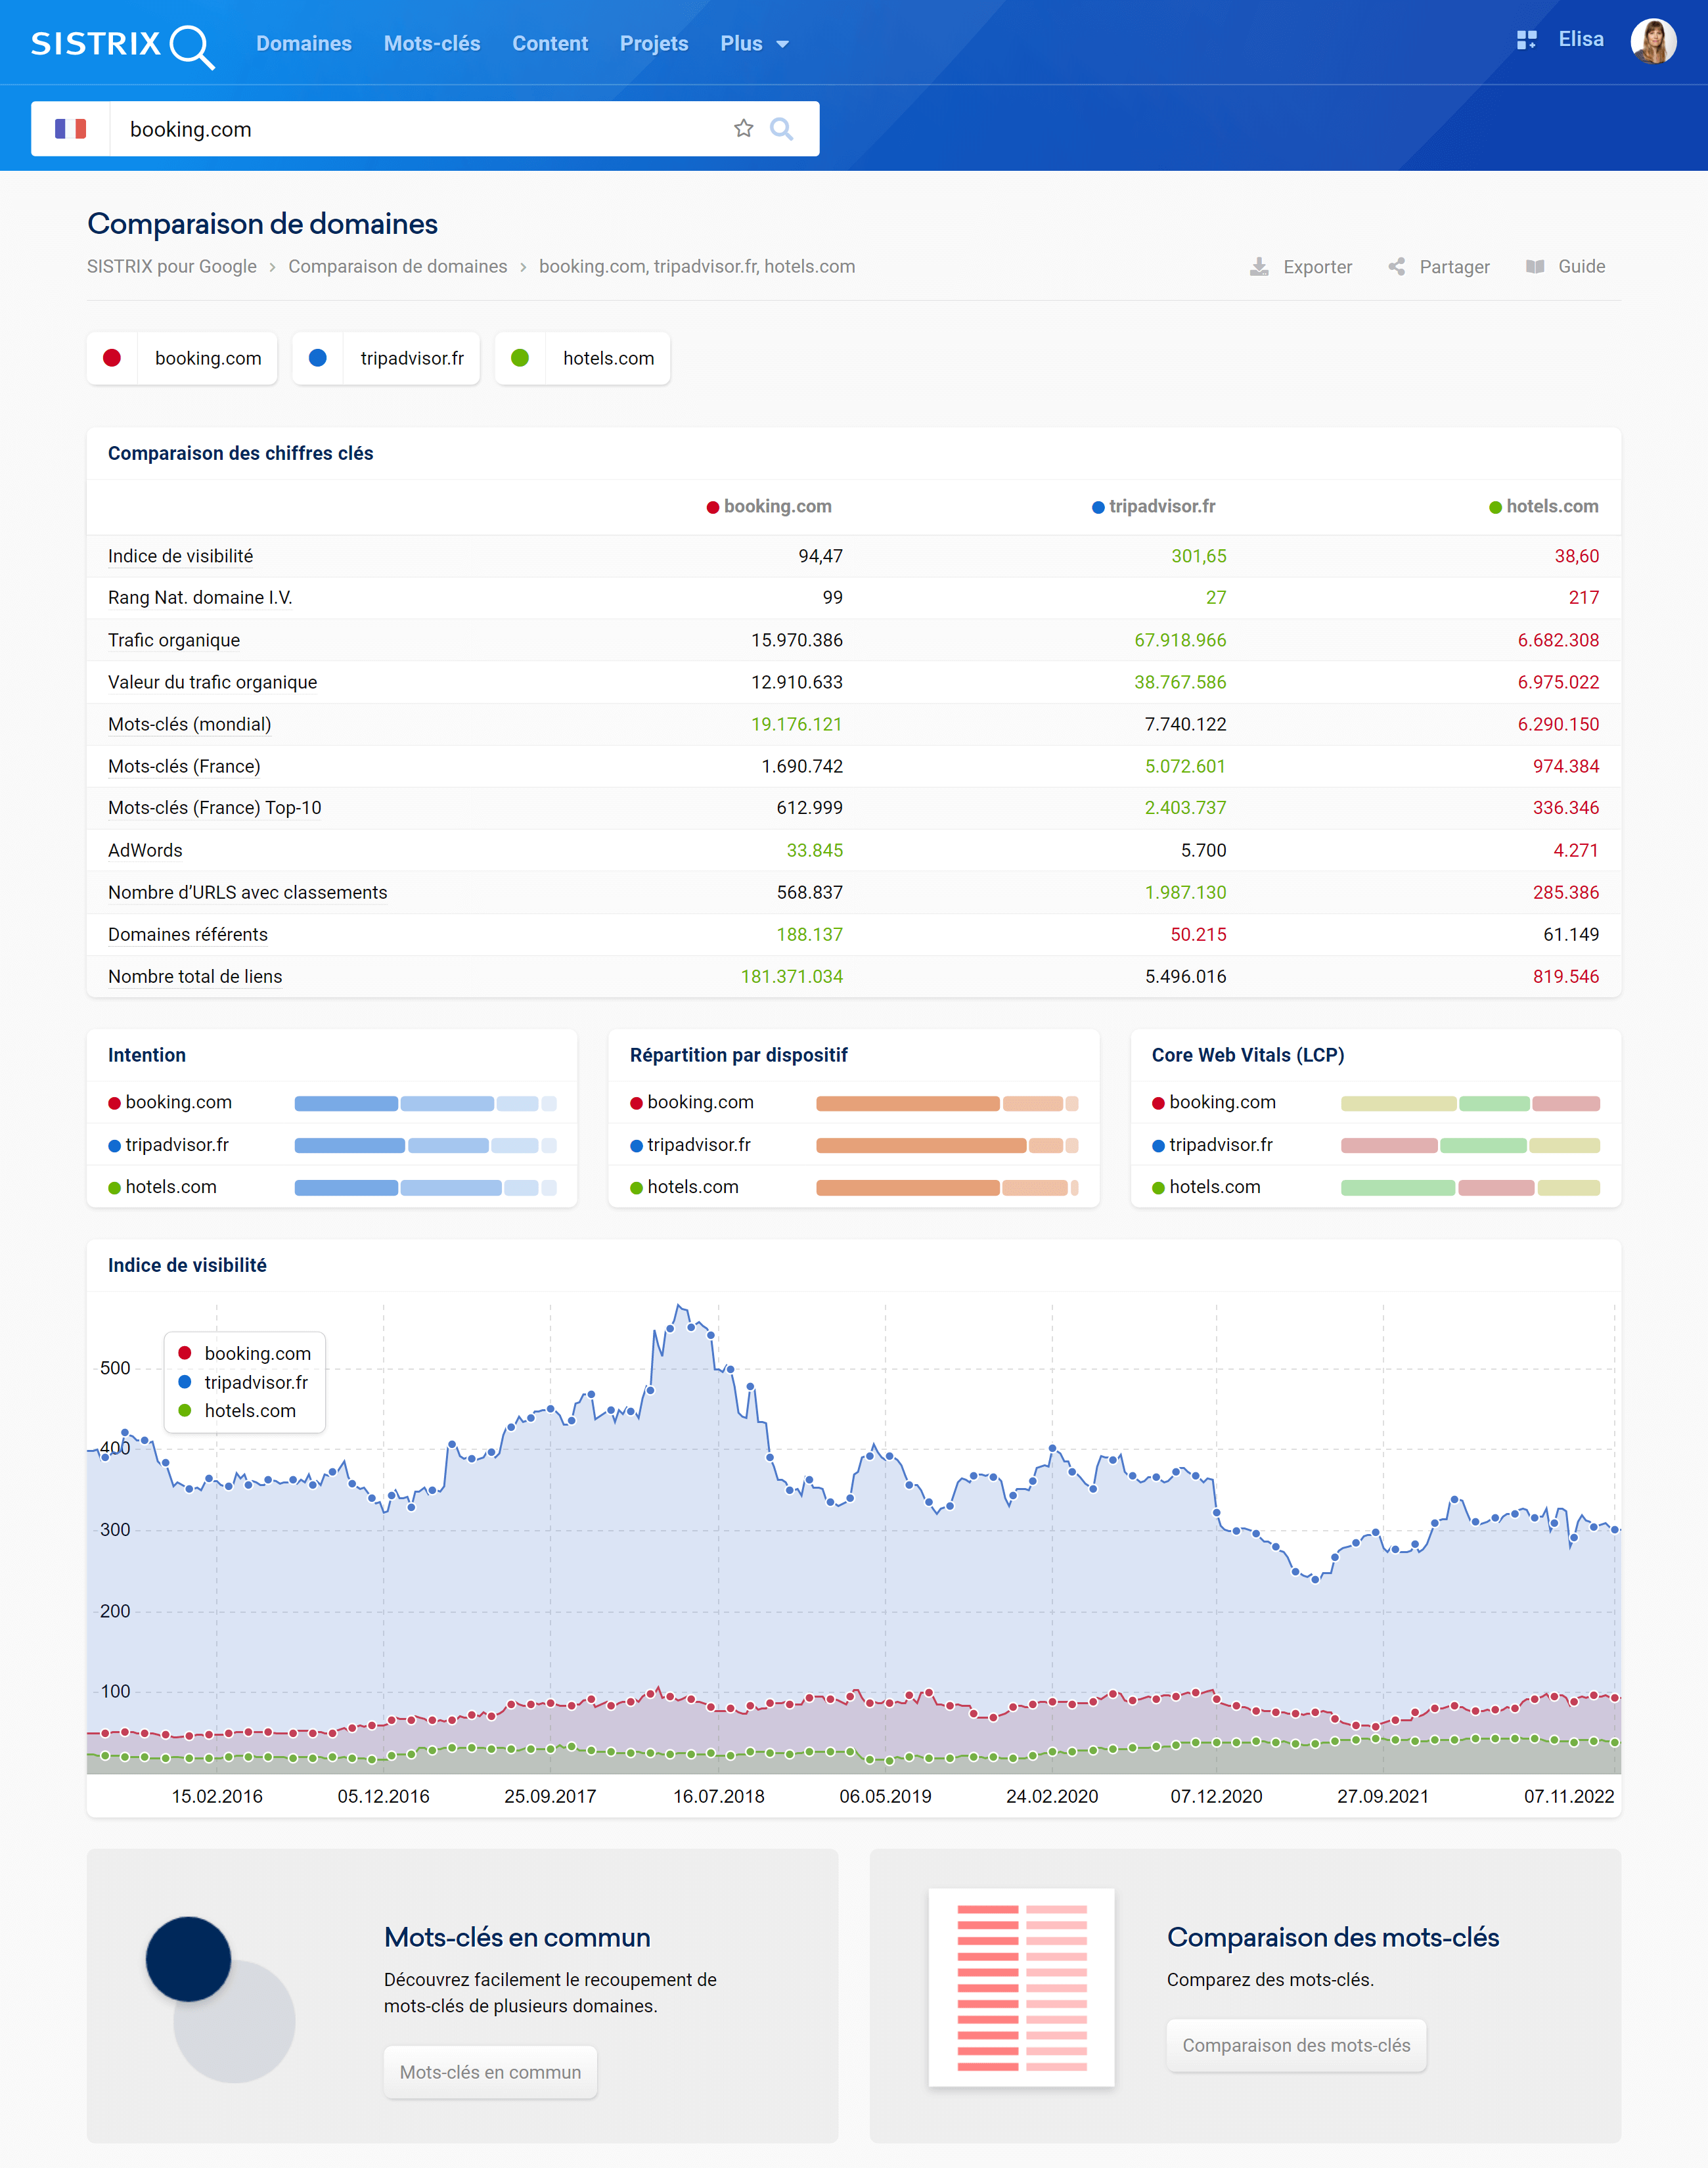Open the Domaines menu
The width and height of the screenshot is (1708, 2168).
[x=304, y=44]
